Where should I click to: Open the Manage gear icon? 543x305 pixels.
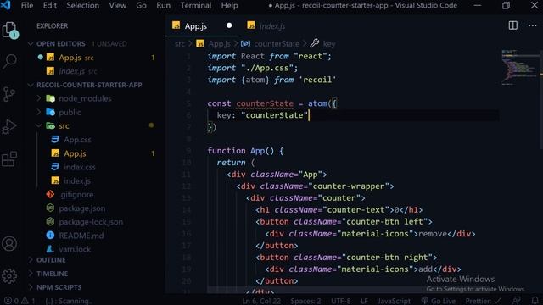9,276
